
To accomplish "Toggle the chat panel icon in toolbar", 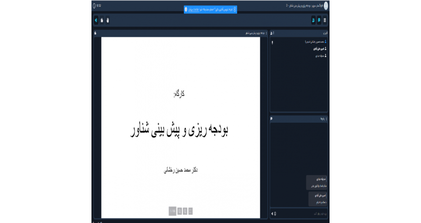I will click(319, 20).
